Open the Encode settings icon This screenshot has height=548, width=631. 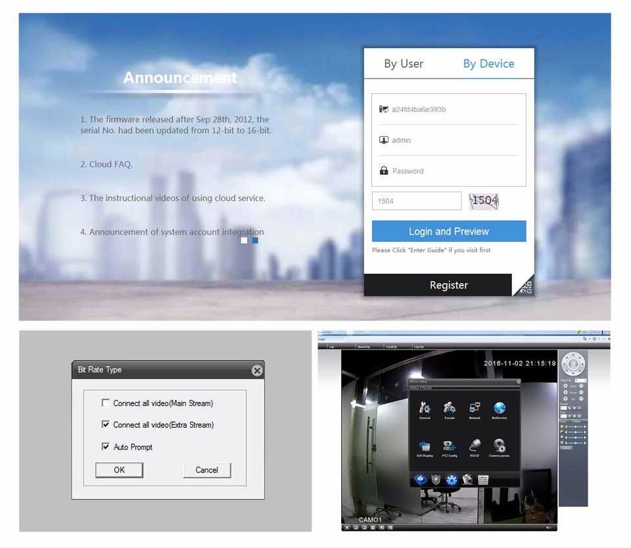tap(450, 408)
